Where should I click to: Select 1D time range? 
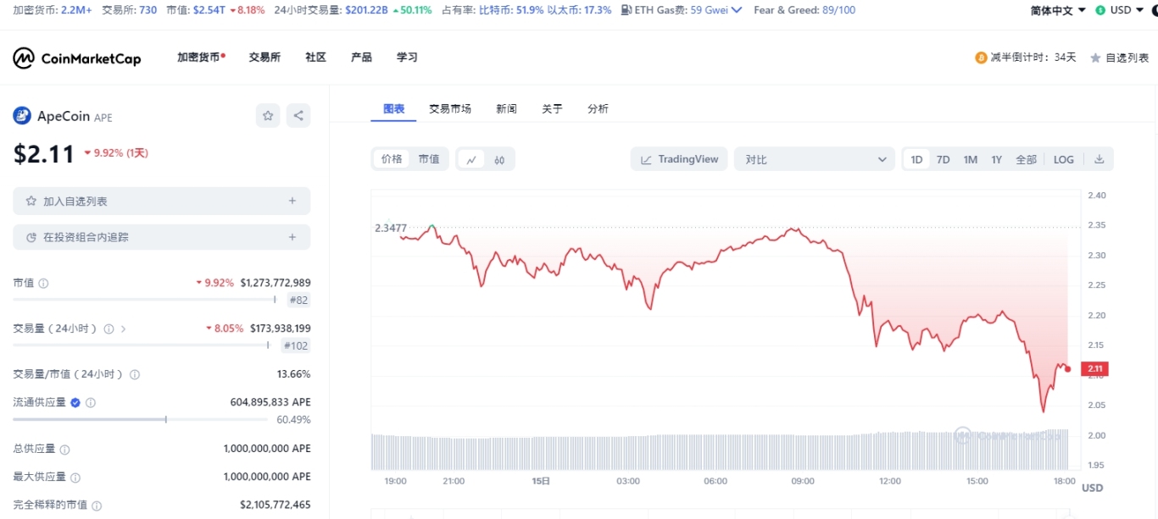916,159
